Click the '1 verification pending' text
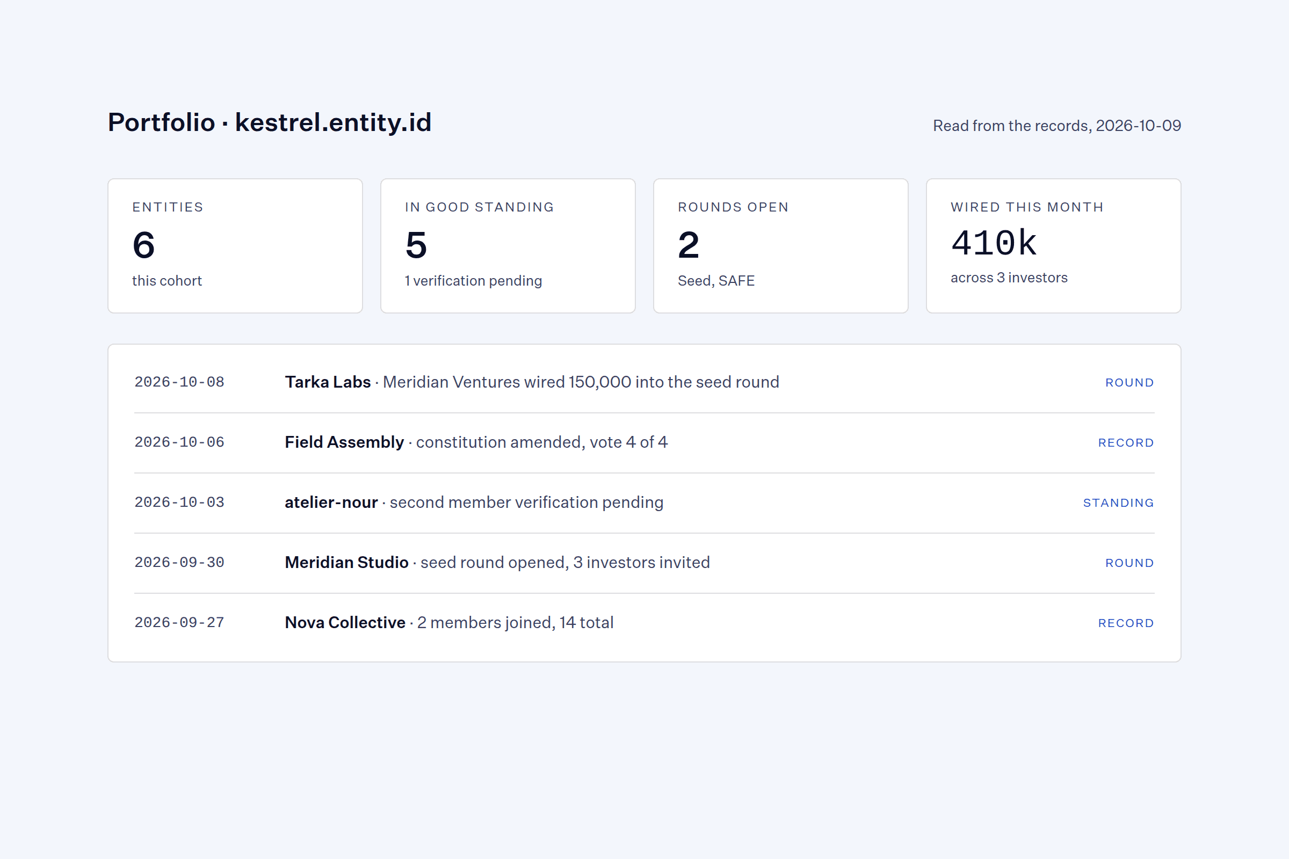The image size is (1289, 859). 474,280
